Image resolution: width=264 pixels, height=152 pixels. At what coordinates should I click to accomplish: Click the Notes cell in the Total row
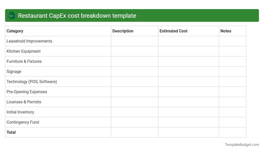click(232, 132)
